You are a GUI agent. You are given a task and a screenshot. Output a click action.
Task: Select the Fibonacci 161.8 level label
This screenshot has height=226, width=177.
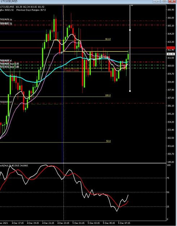[108, 39]
